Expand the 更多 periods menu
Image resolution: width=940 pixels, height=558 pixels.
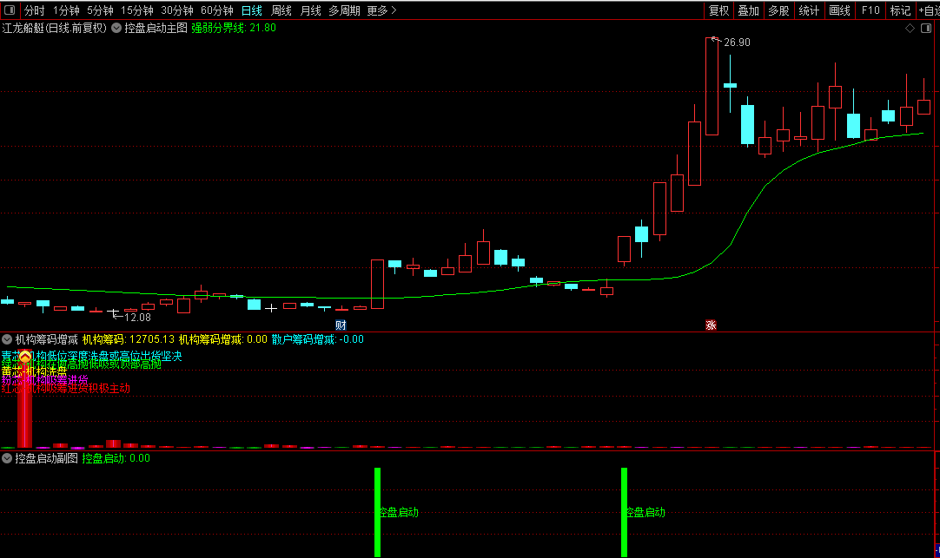[381, 10]
